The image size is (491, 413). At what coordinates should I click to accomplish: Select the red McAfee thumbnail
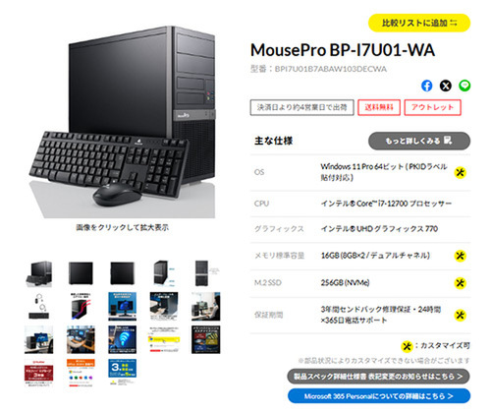(x=39, y=373)
